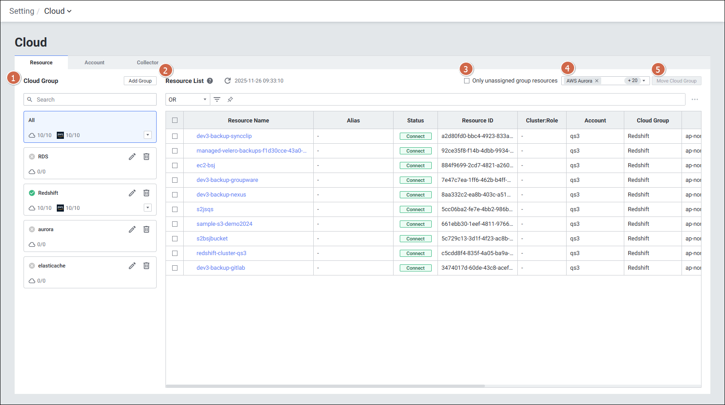This screenshot has height=405, width=725.
Task: Switch to the Account tab
Action: [95, 63]
